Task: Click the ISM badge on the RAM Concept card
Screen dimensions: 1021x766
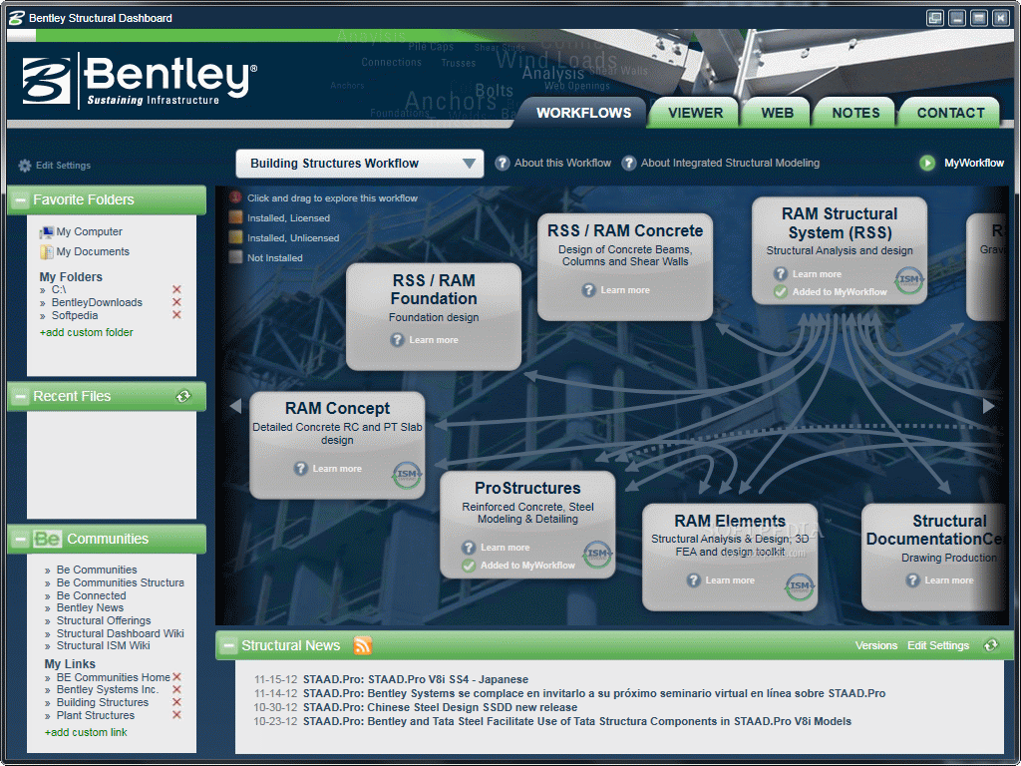Action: (x=407, y=475)
